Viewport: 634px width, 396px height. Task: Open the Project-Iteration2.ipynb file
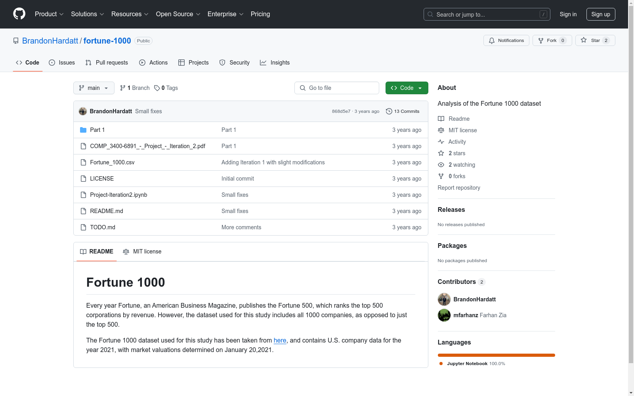tap(118, 195)
